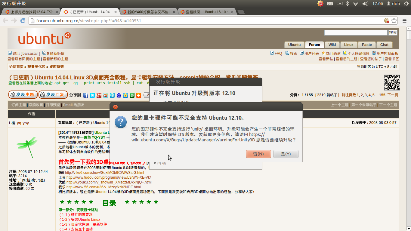Open the Ubuntu site tab
The width and height of the screenshot is (411, 231).
(x=294, y=45)
